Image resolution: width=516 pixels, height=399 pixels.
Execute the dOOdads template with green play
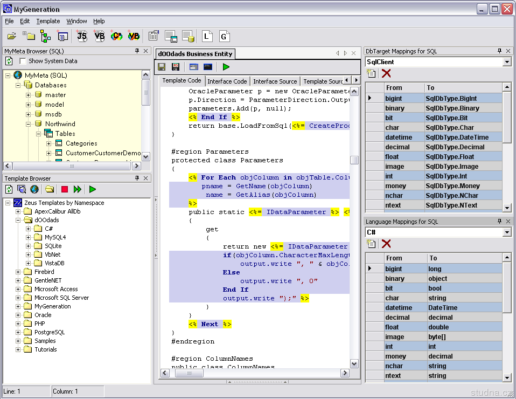click(x=226, y=67)
